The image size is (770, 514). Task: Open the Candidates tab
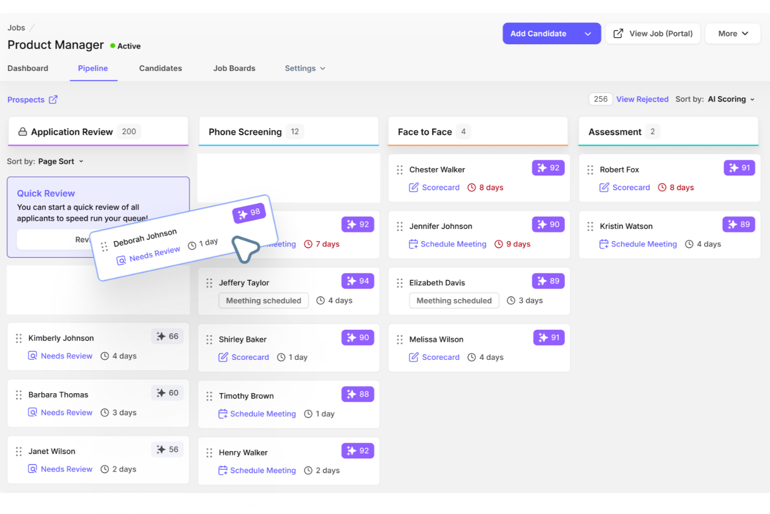(160, 68)
